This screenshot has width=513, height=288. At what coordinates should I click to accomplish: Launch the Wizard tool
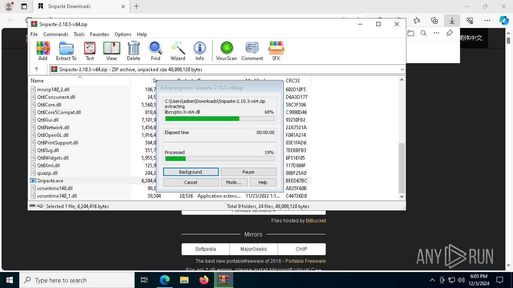pos(178,51)
